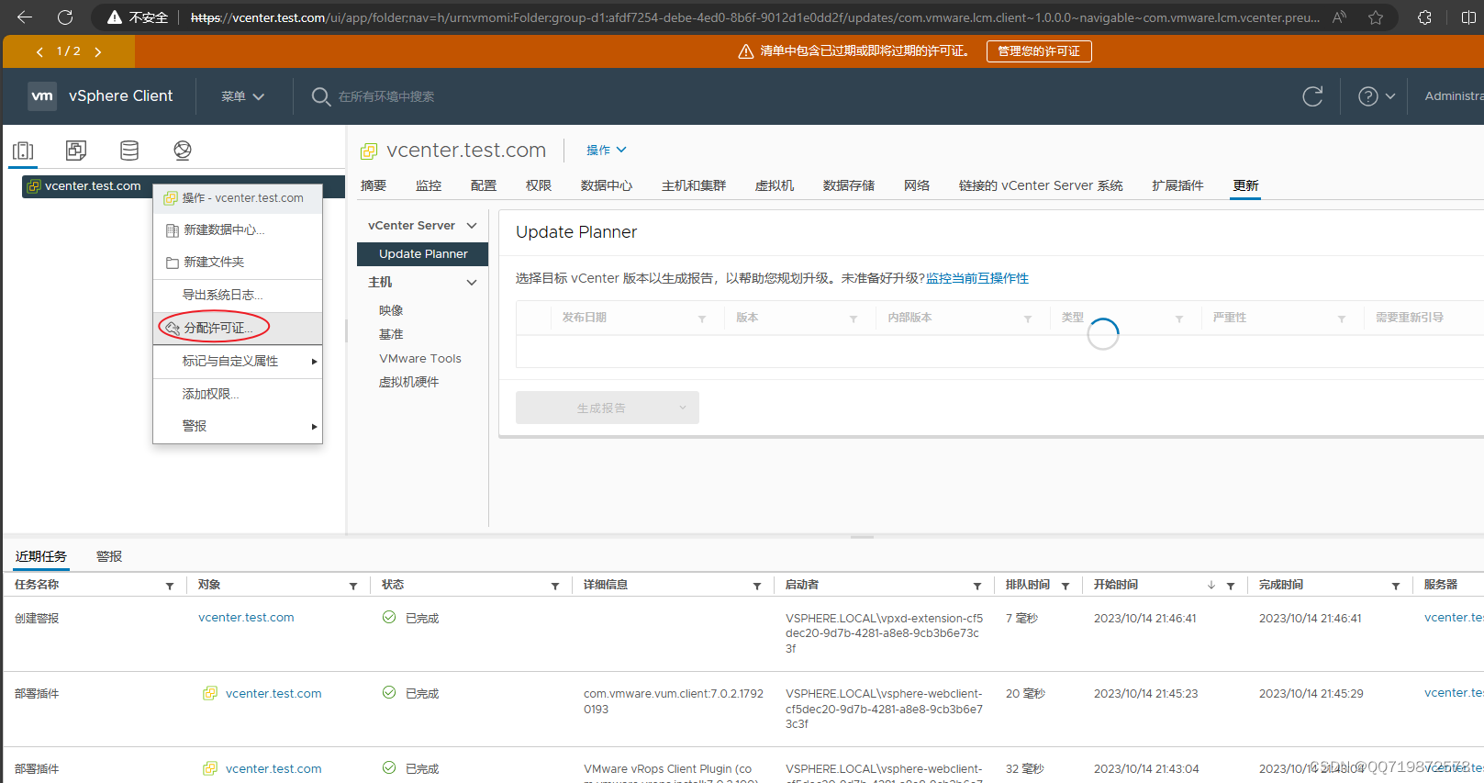Select vcenter.test.com in inventory tree
The height and width of the screenshot is (783, 1484).
[93, 185]
